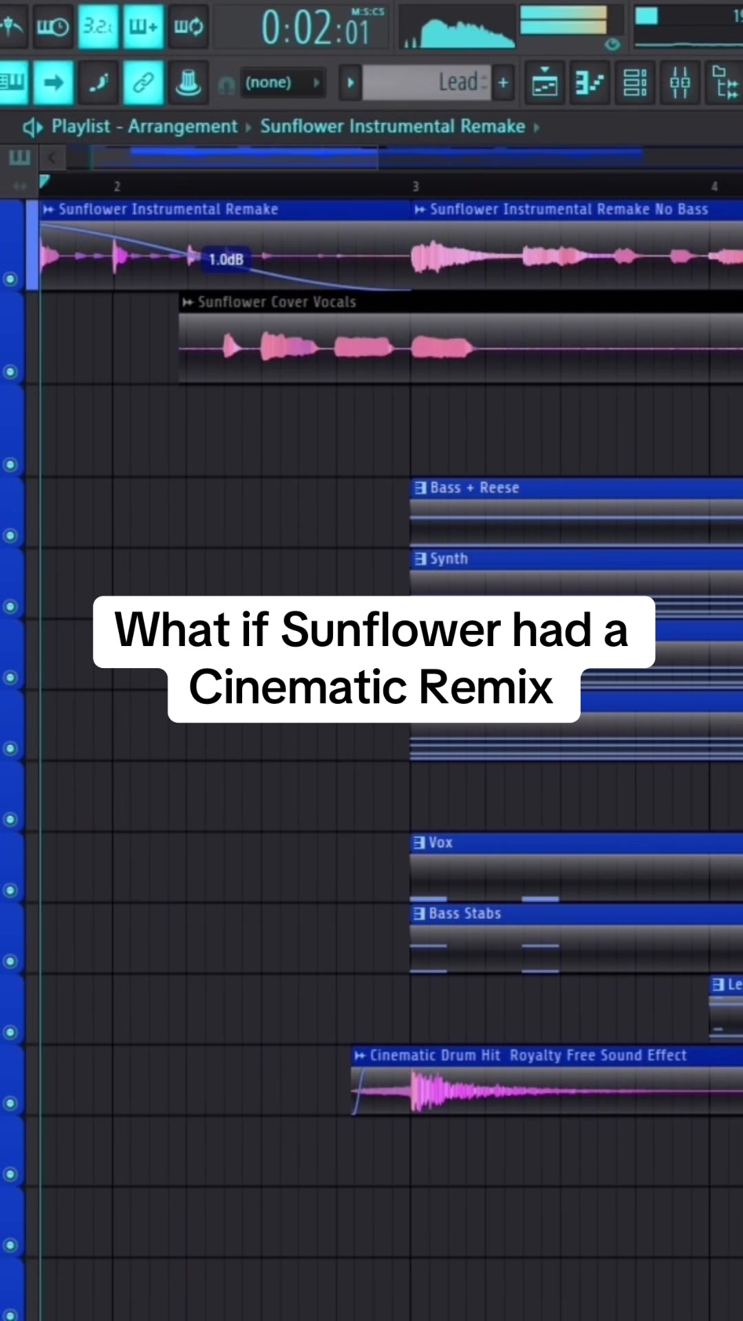743x1321 pixels.
Task: Select the Vox pattern clip
Action: tap(577, 867)
